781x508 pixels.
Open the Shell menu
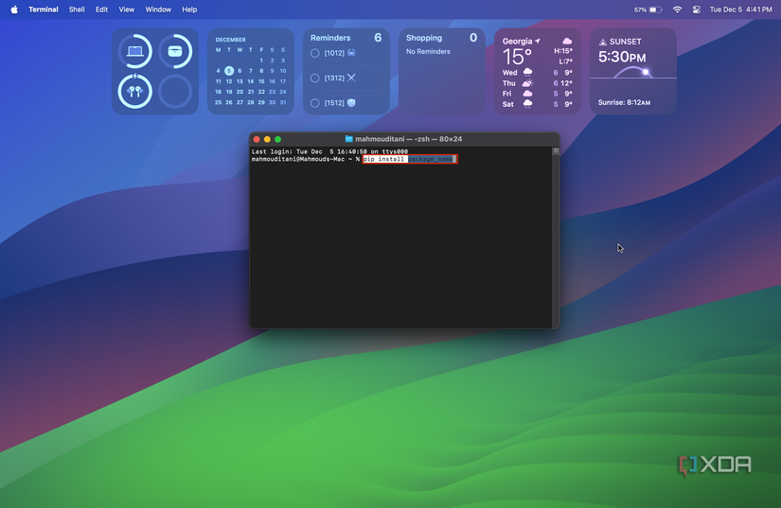tap(77, 9)
